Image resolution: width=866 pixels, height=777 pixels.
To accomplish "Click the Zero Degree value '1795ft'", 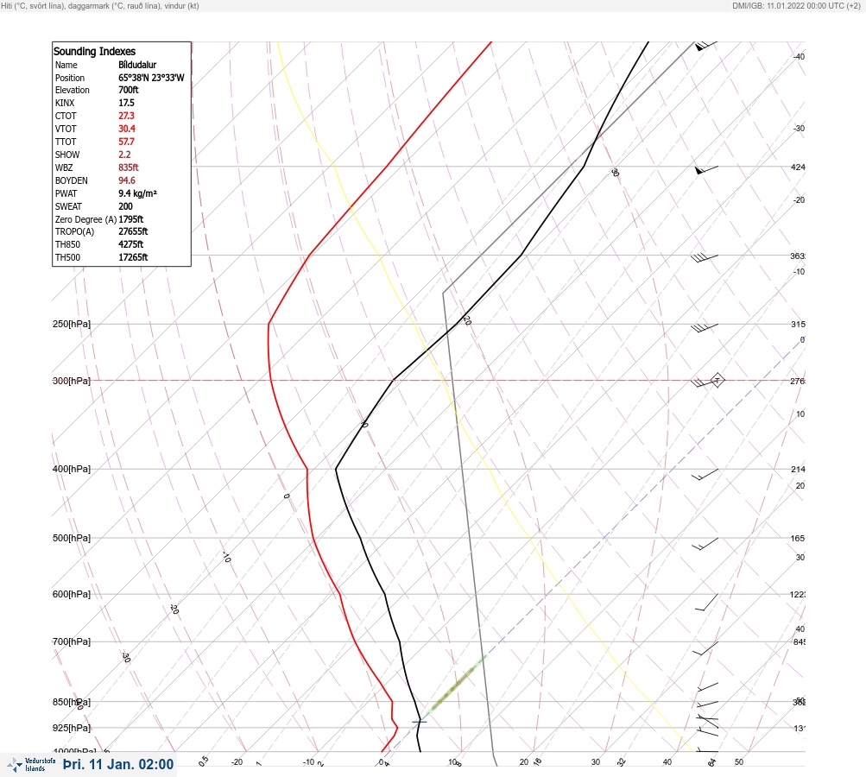I will click(x=131, y=218).
